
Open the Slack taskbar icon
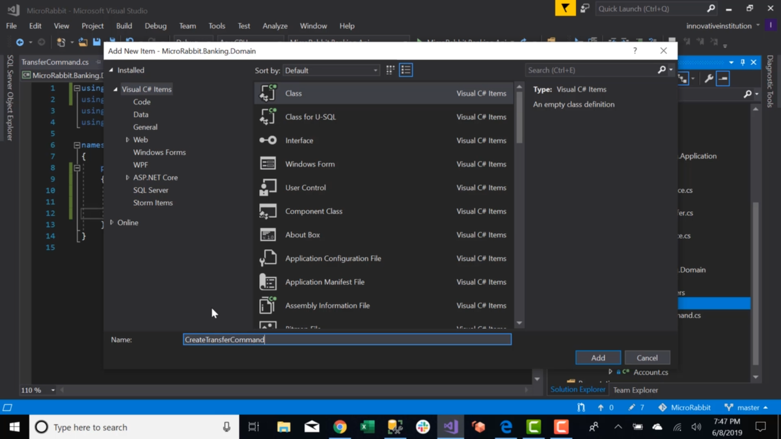tap(423, 427)
